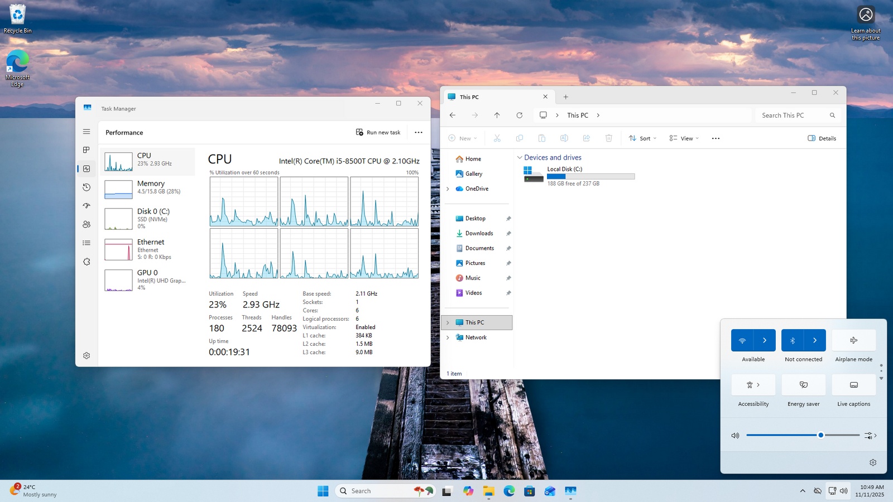Enable Airplane mode tile
Screen dimensions: 893x502
tap(853, 340)
